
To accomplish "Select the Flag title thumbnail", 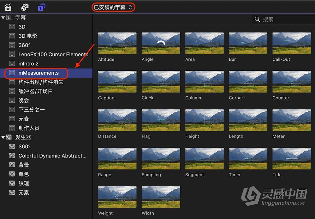I will [161, 120].
